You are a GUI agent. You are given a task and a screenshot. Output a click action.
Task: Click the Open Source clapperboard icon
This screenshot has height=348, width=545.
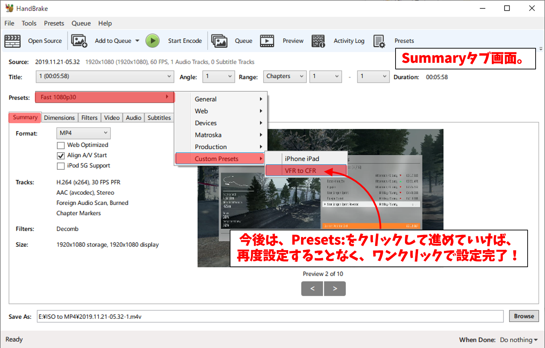click(13, 41)
